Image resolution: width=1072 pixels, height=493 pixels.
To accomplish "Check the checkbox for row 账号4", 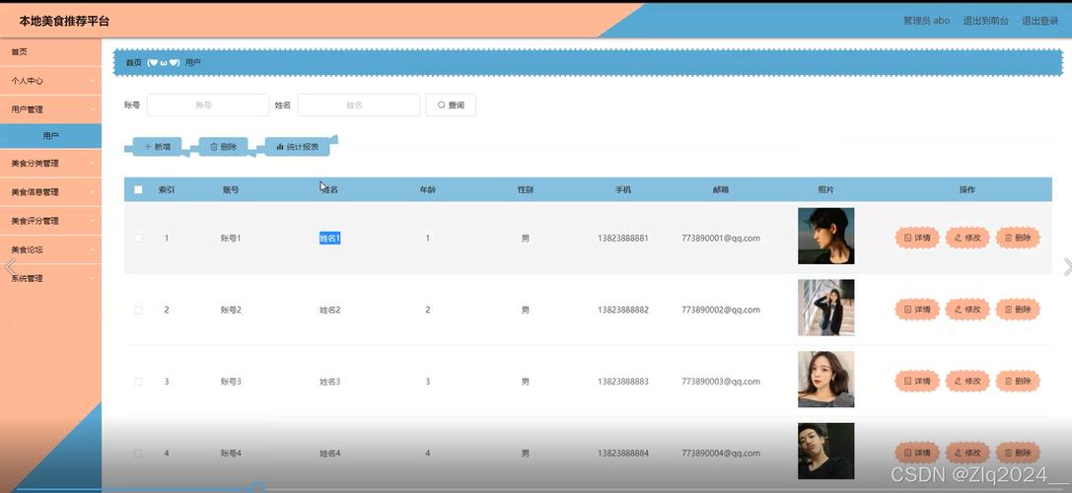I will point(138,453).
